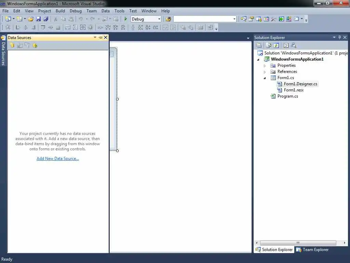Open the File menu
This screenshot has height=263, width=350.
click(5, 11)
